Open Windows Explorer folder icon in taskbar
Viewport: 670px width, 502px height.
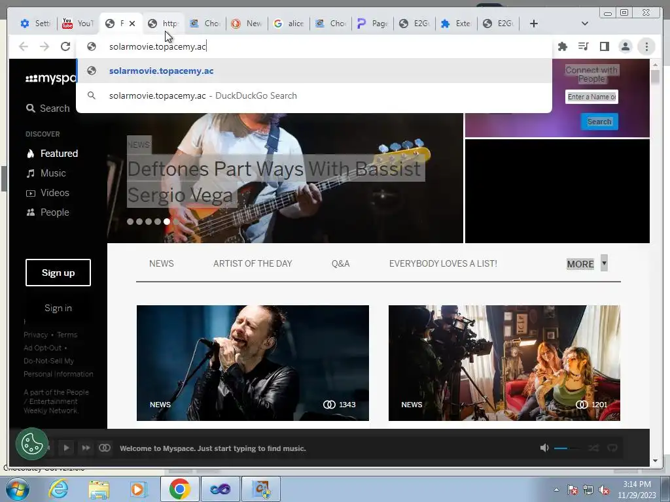(x=99, y=489)
